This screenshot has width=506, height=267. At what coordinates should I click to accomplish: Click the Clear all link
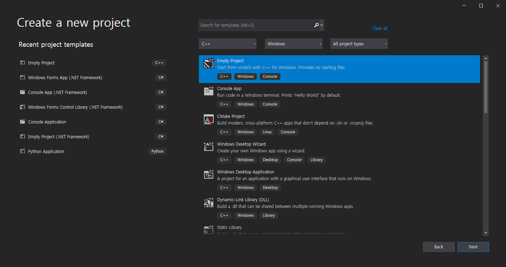point(380,28)
